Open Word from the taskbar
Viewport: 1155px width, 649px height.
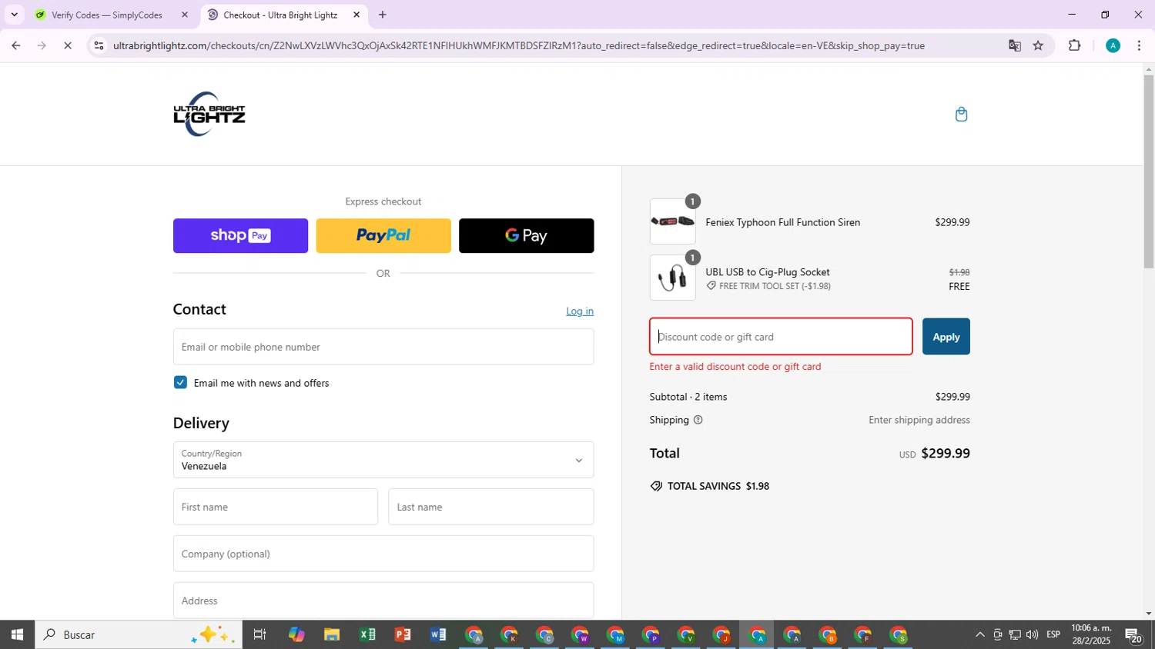click(438, 635)
